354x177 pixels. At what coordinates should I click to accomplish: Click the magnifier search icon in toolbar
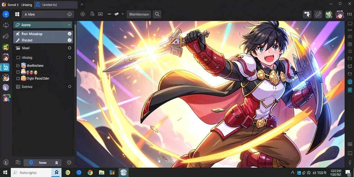157,14
